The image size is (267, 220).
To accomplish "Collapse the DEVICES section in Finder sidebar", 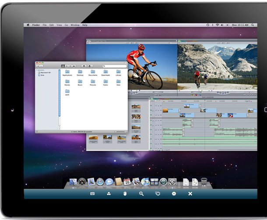I will point(37,70).
